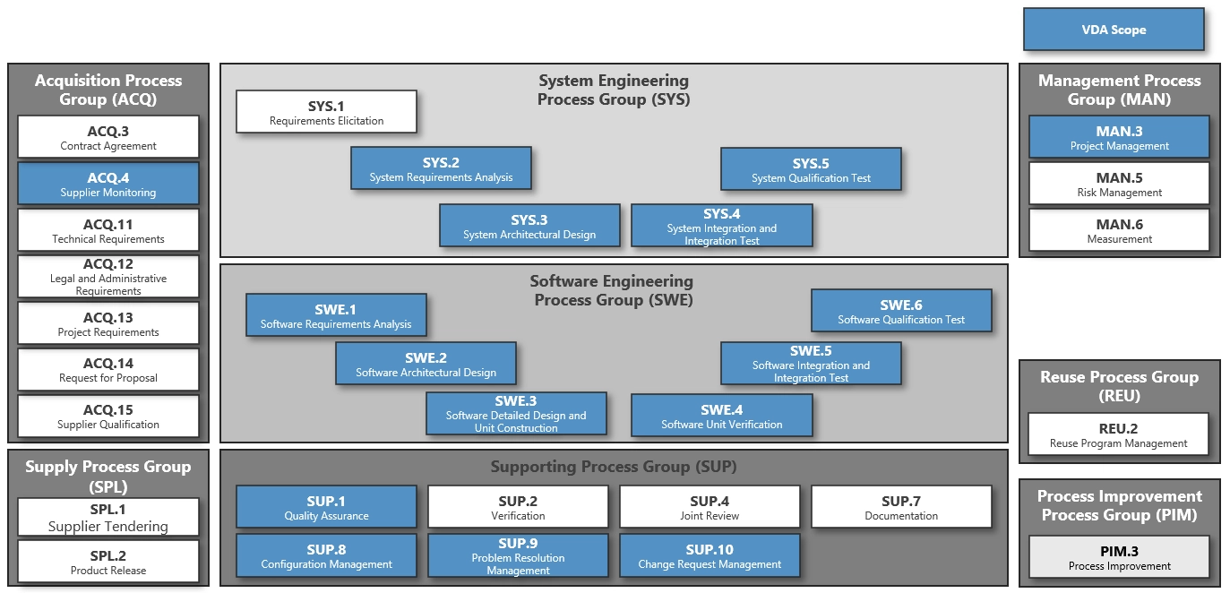1230x593 pixels.
Task: Click the VDA Scope legend box
Action: coord(1114,30)
